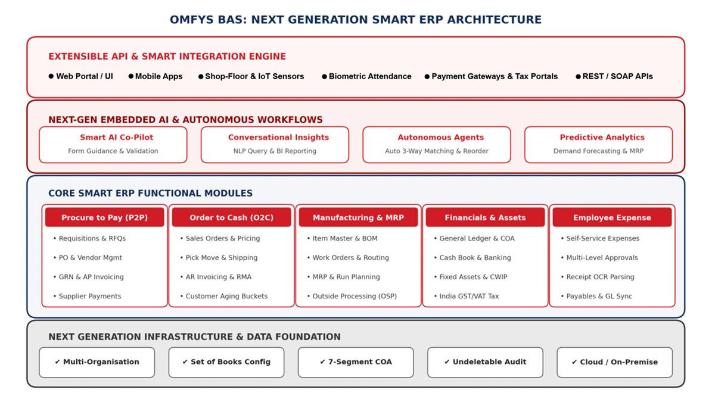Click the 'Web Portal / UI' item
The width and height of the screenshot is (715, 396).
coord(80,76)
